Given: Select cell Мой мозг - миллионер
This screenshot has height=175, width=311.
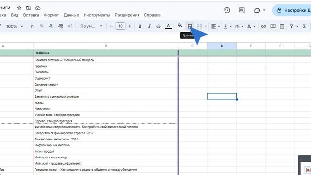Looking at the screenshot, I should click(x=106, y=157).
